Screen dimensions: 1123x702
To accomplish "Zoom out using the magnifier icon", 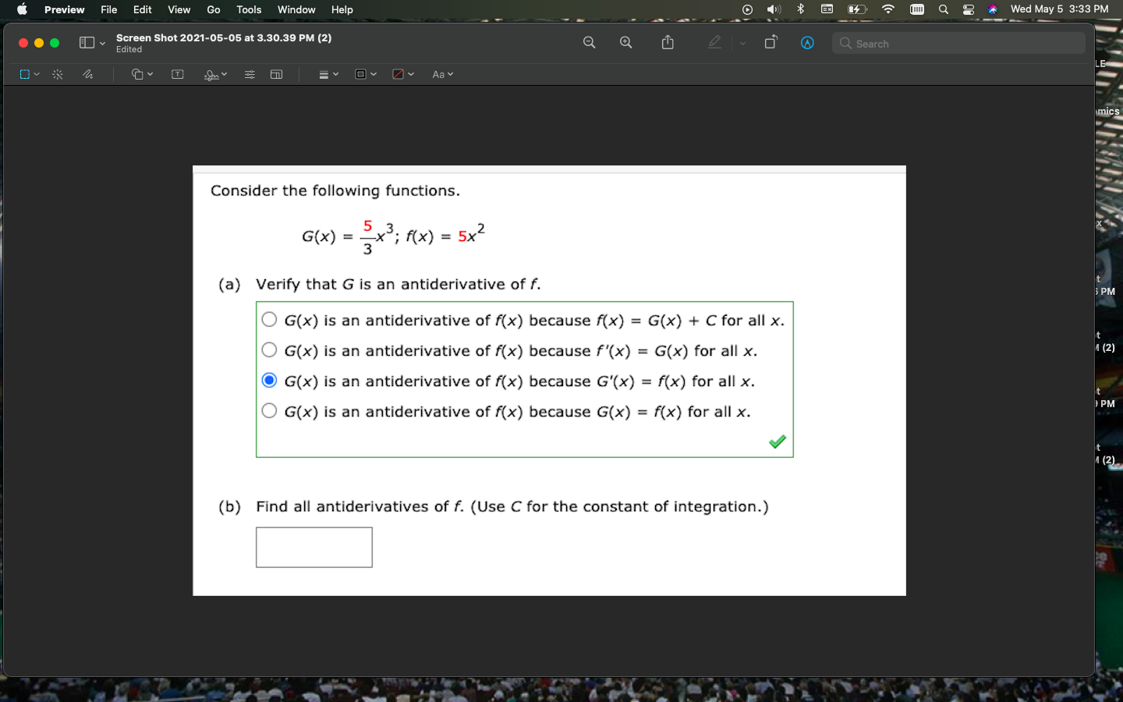I will [x=589, y=42].
